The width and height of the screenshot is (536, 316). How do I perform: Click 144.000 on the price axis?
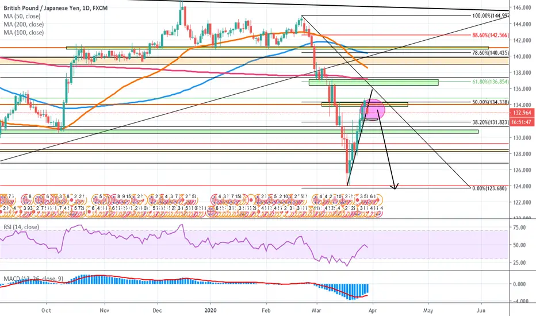[x=522, y=24]
